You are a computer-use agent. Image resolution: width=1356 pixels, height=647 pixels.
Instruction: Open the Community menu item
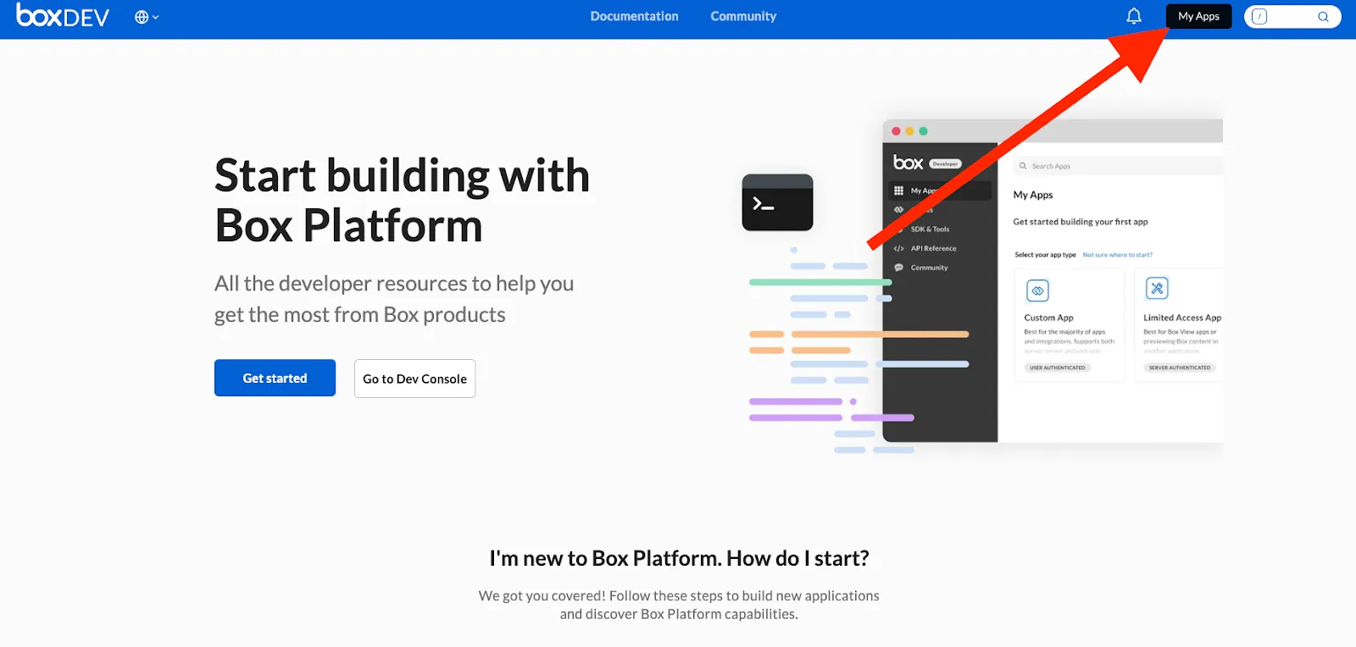[x=743, y=16]
